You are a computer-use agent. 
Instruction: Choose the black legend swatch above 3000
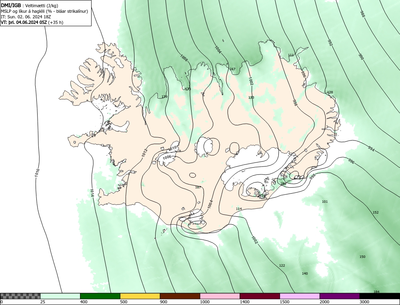(x=380, y=296)
